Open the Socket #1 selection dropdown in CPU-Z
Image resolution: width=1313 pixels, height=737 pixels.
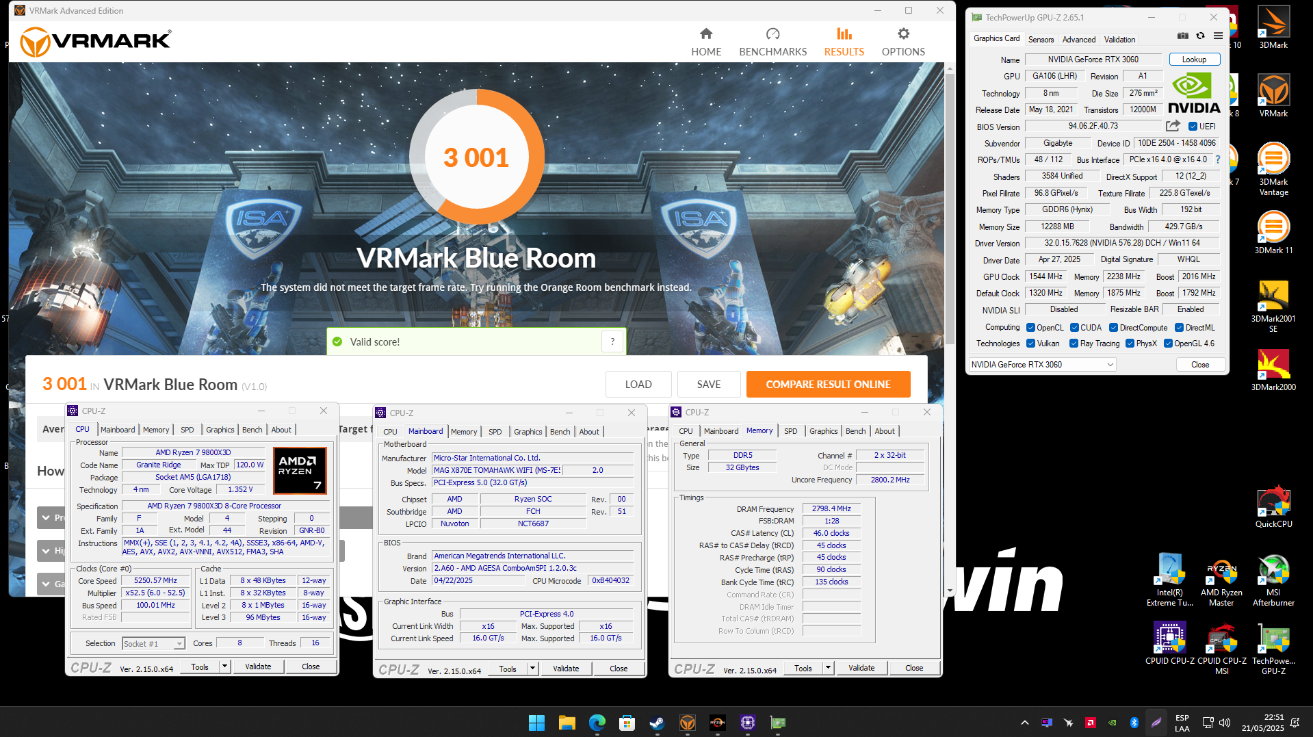click(153, 643)
